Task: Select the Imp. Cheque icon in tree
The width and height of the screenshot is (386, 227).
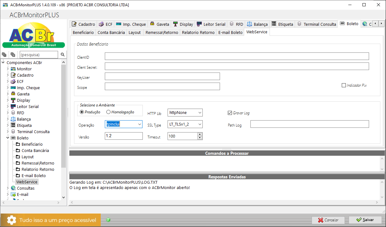Action: coord(13,88)
